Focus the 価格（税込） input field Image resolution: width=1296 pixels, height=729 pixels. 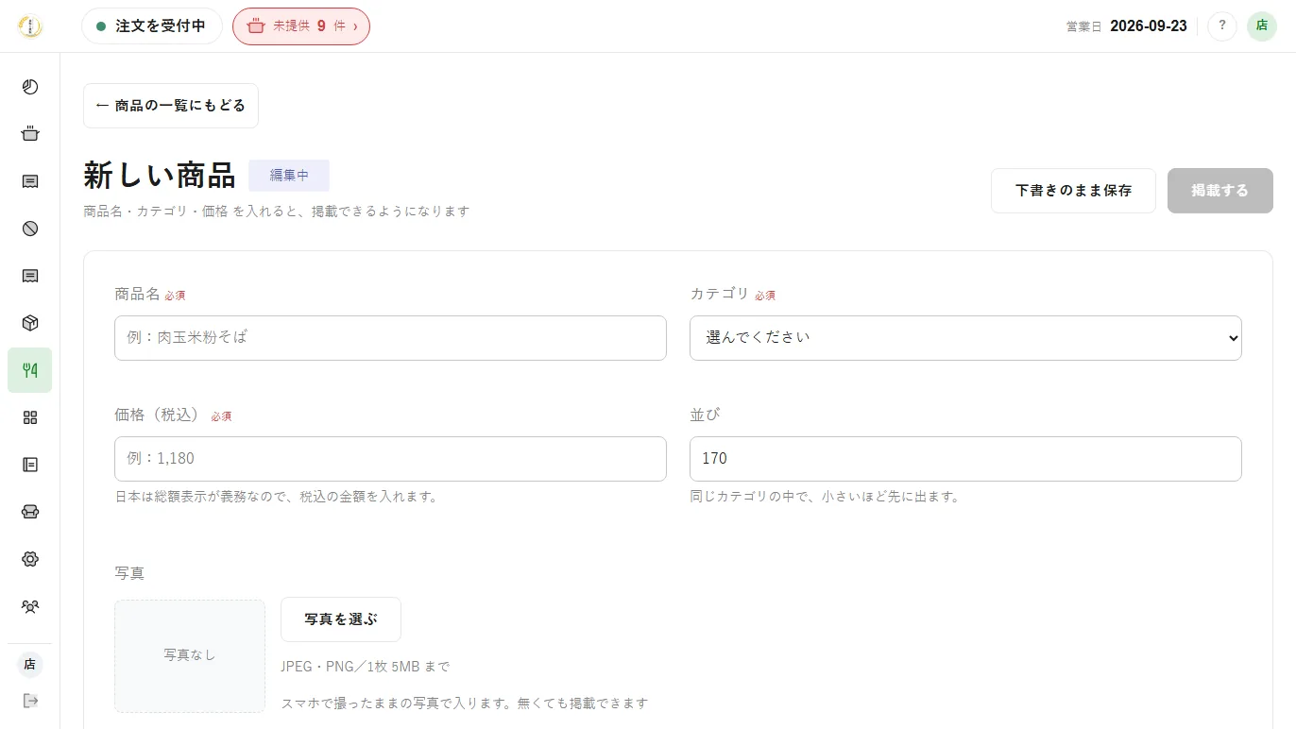click(x=390, y=459)
